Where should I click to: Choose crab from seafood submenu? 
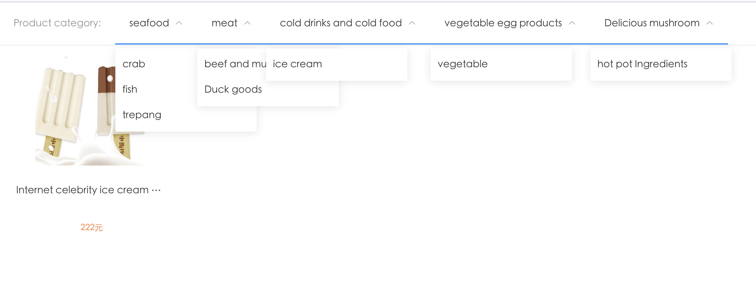click(x=134, y=64)
